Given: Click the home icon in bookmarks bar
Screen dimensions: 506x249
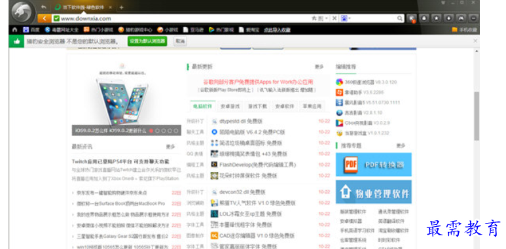Looking at the screenshot, I should point(14,29).
